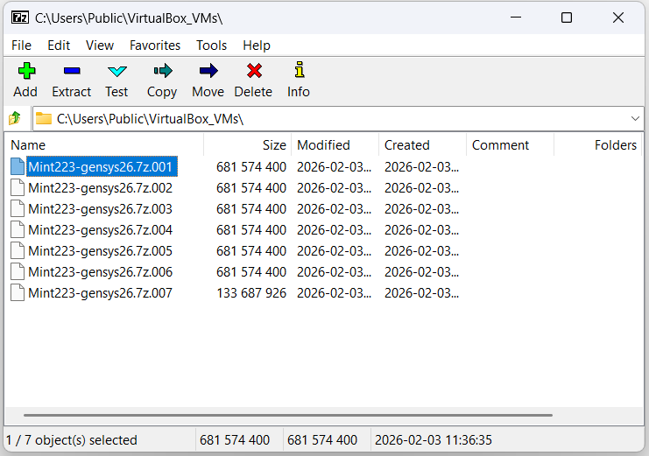
Task: Select file Mint223-gensys26.7z.004
Action: [x=100, y=230]
